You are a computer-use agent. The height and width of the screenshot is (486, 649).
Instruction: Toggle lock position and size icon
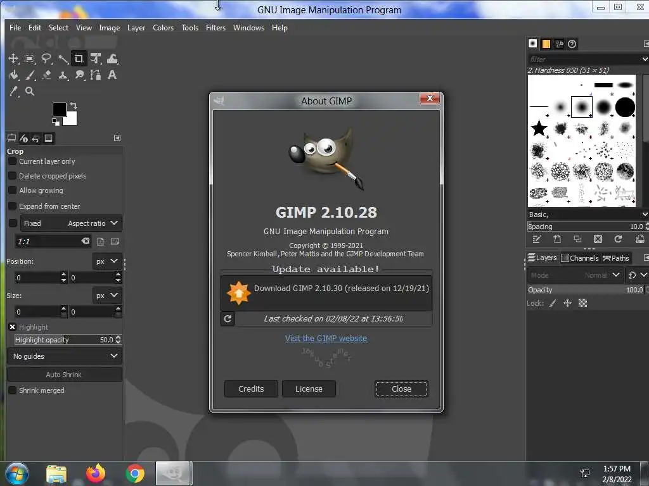[x=567, y=303]
